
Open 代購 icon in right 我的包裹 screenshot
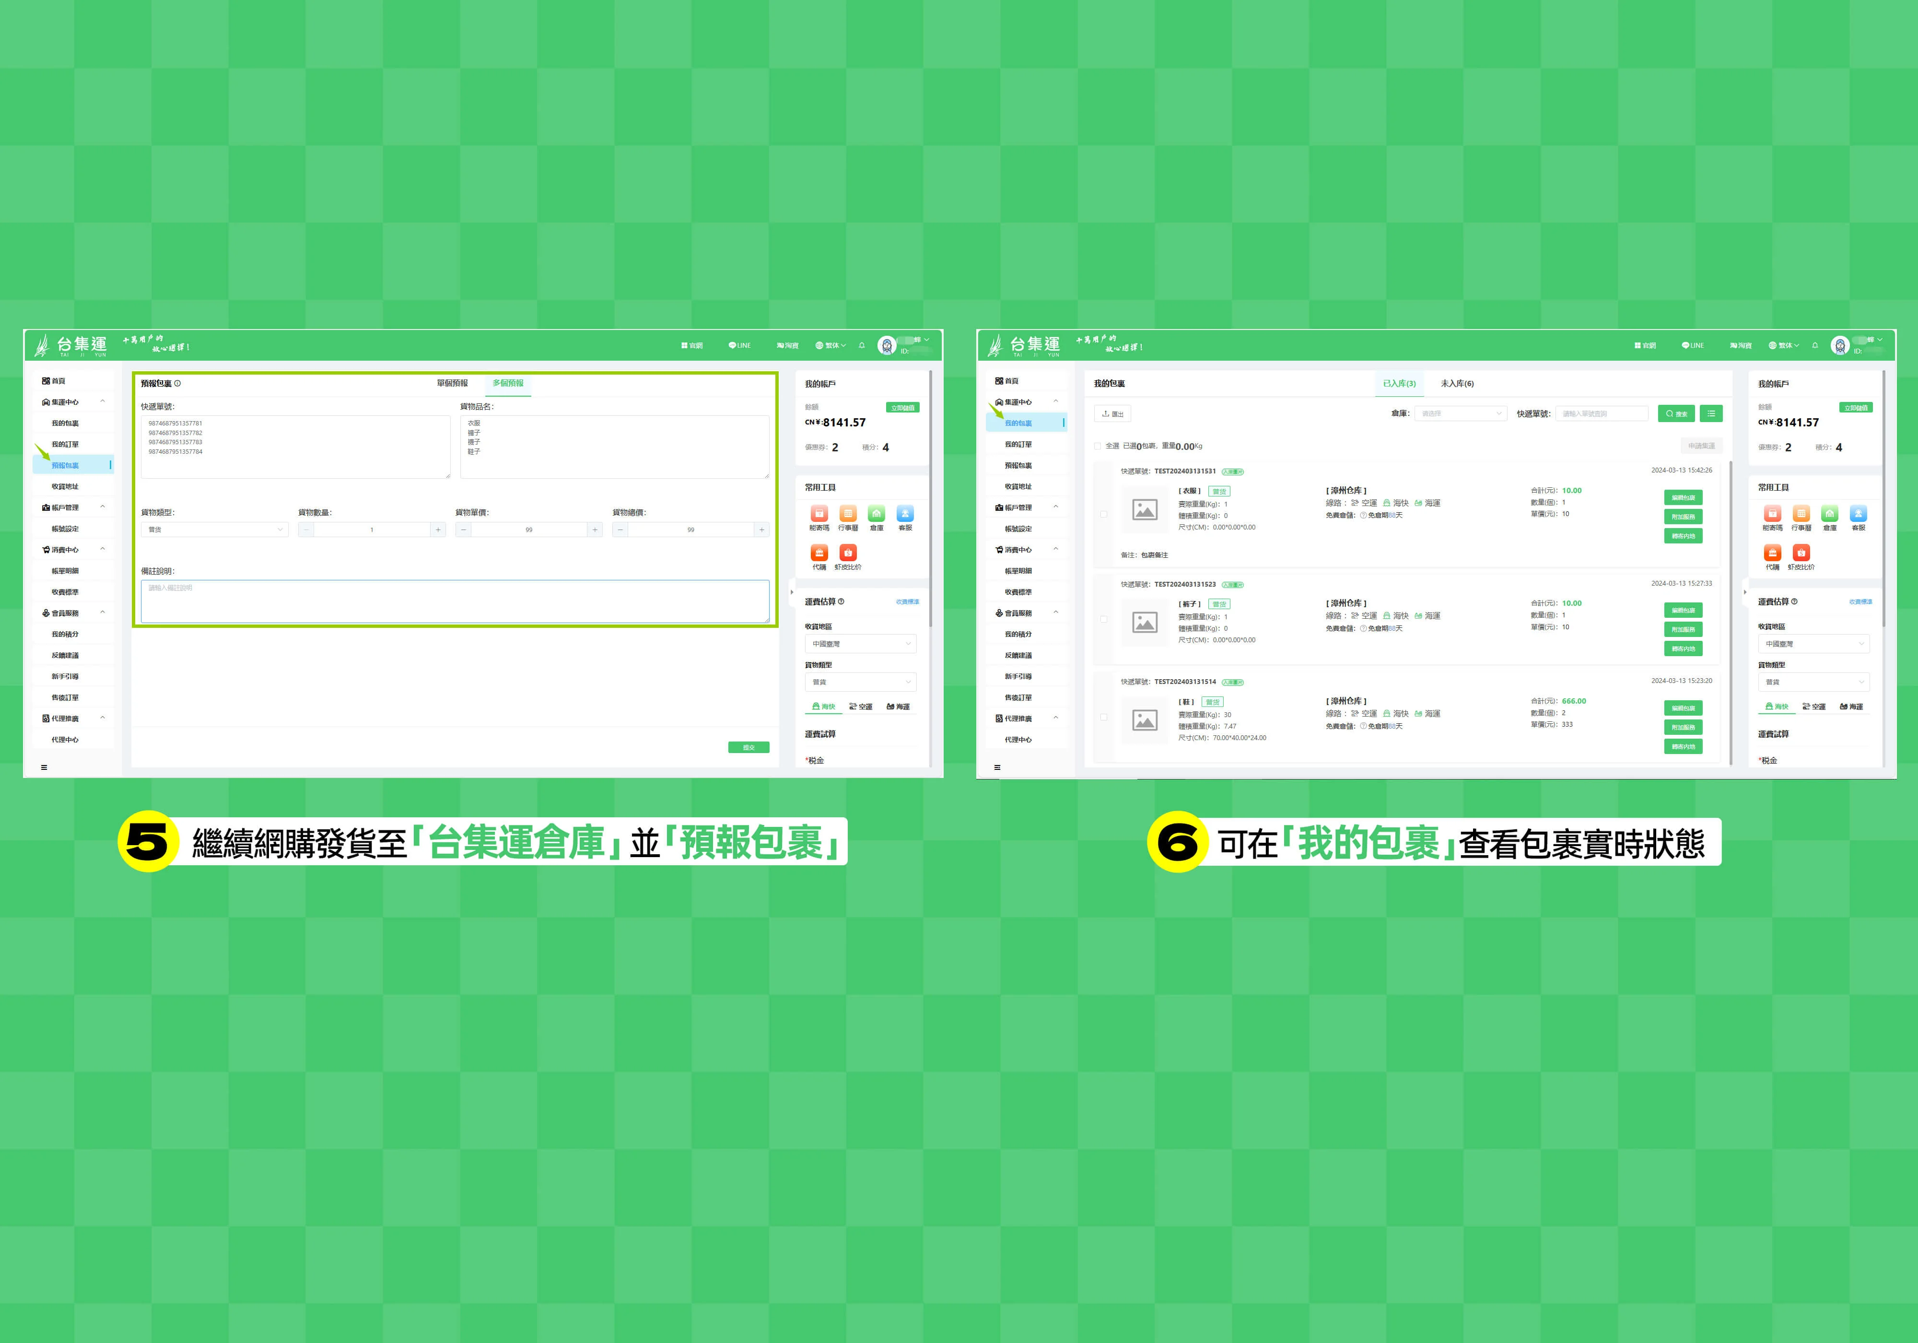click(x=1772, y=553)
